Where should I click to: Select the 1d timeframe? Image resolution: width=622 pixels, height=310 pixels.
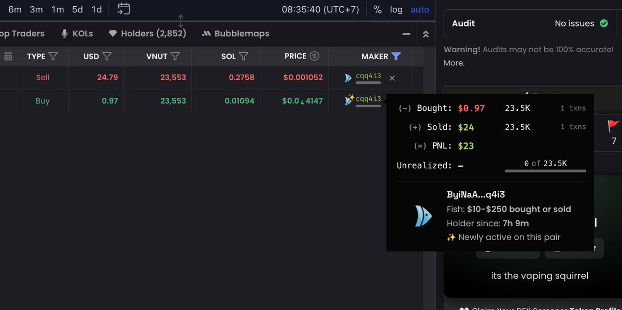[96, 9]
